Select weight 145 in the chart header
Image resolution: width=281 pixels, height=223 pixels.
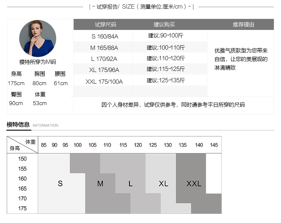tap(214, 145)
